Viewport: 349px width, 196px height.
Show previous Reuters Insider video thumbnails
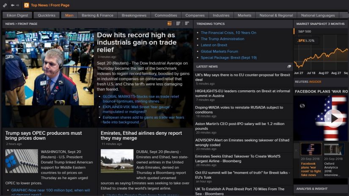(296, 150)
